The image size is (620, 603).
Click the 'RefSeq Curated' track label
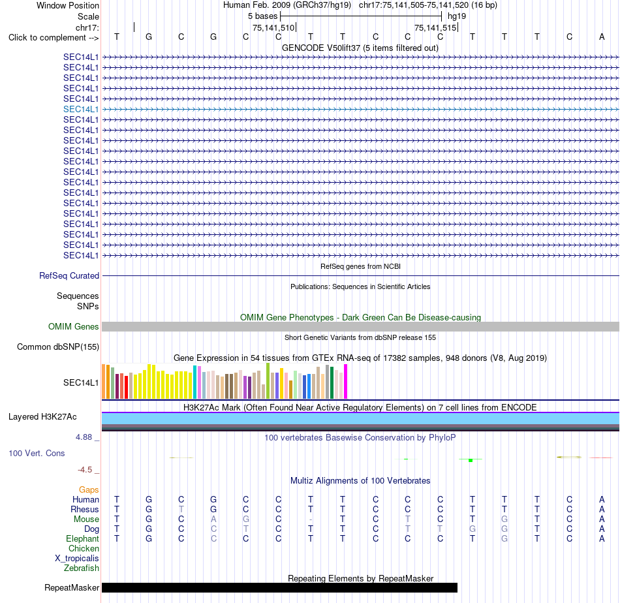(x=69, y=275)
